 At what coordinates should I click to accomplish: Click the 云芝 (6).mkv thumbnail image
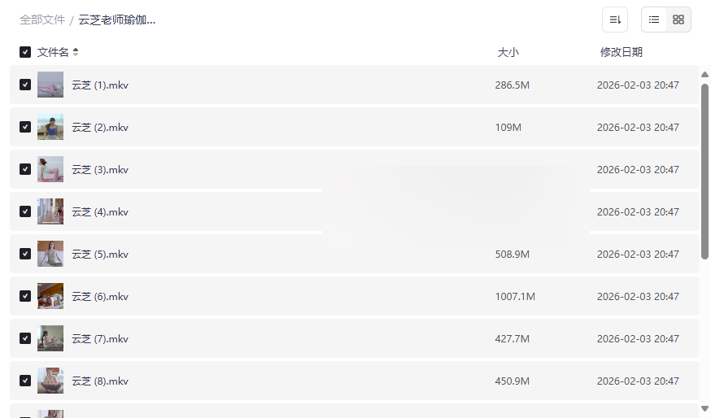50,296
